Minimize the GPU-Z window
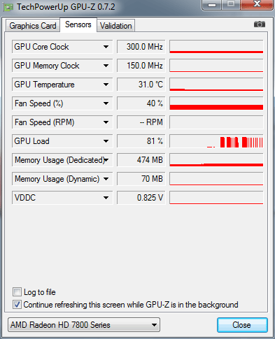275x339 pixels. point(212,5)
